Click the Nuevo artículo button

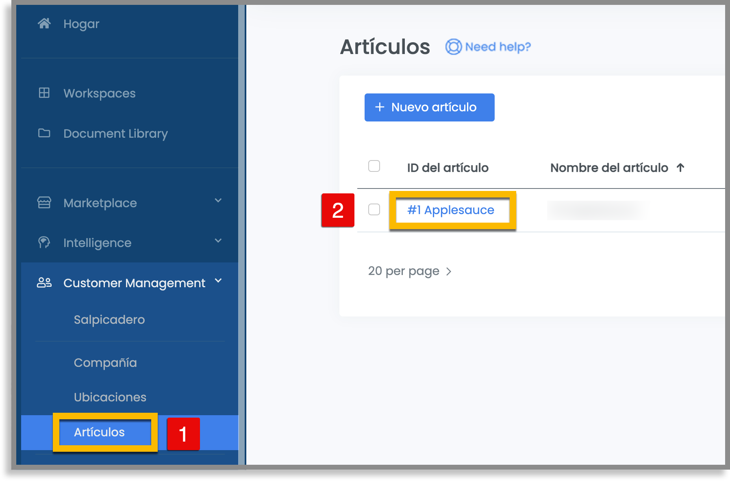point(429,107)
